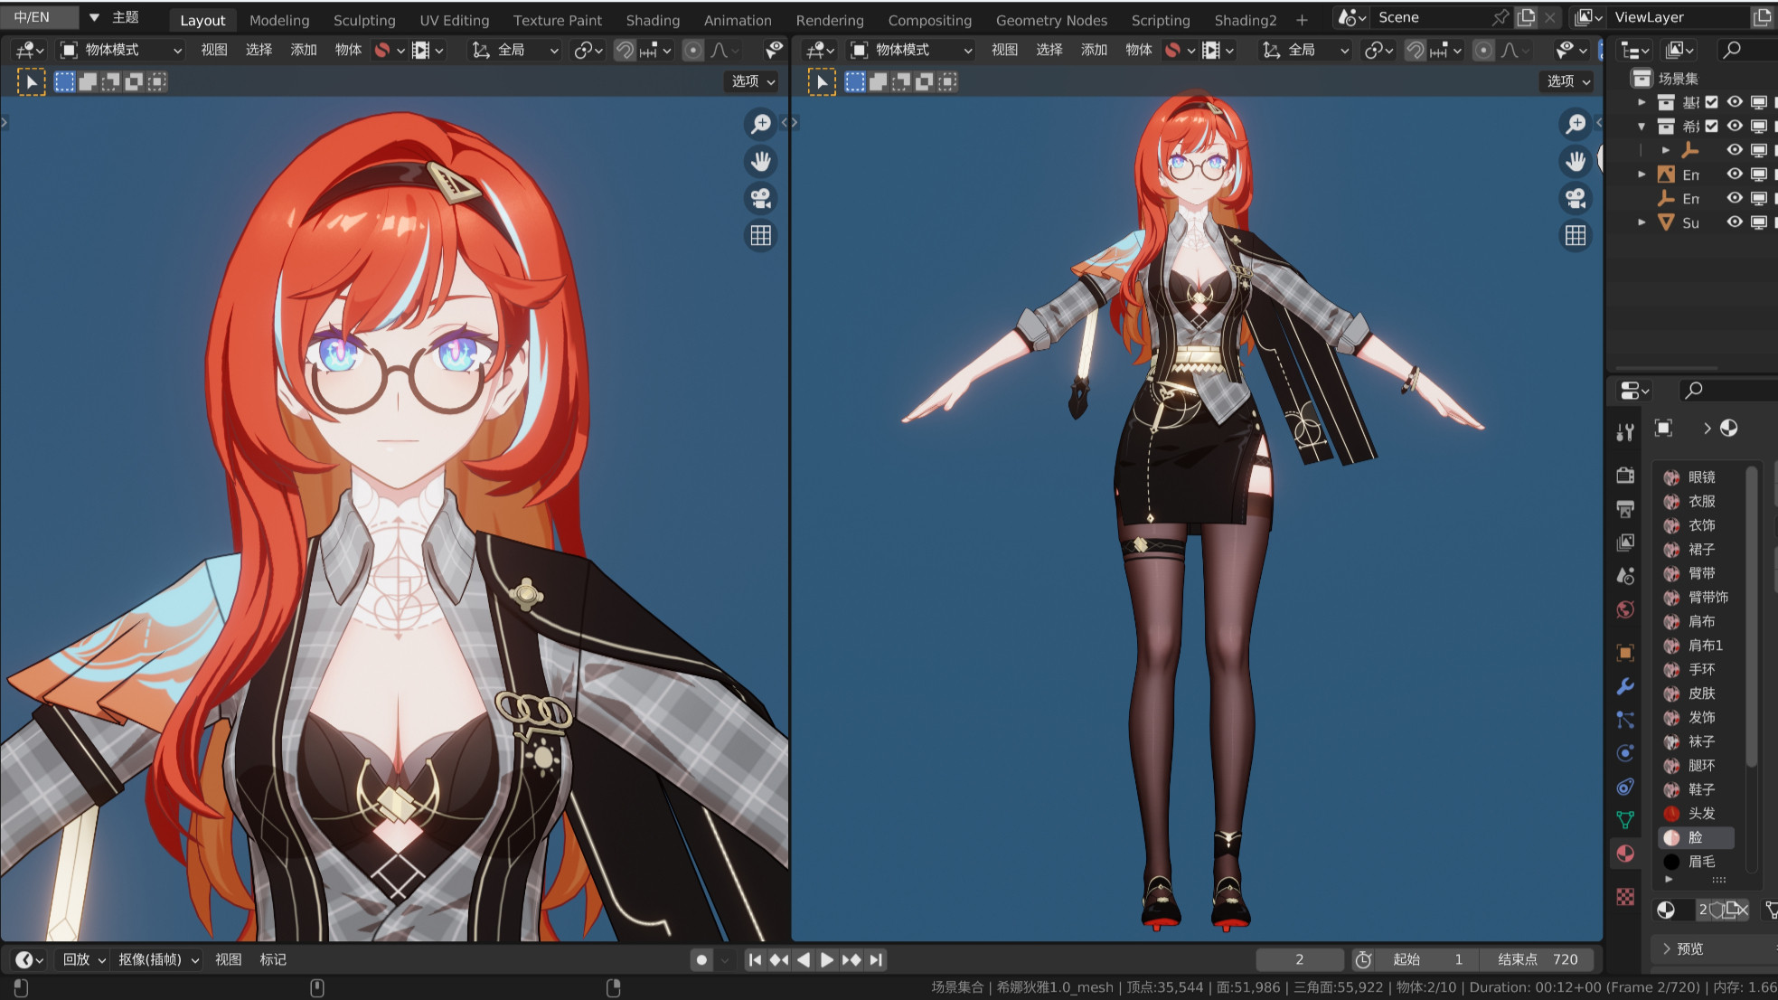Open the Material properties tab
The height and width of the screenshot is (1000, 1778).
(x=1625, y=854)
